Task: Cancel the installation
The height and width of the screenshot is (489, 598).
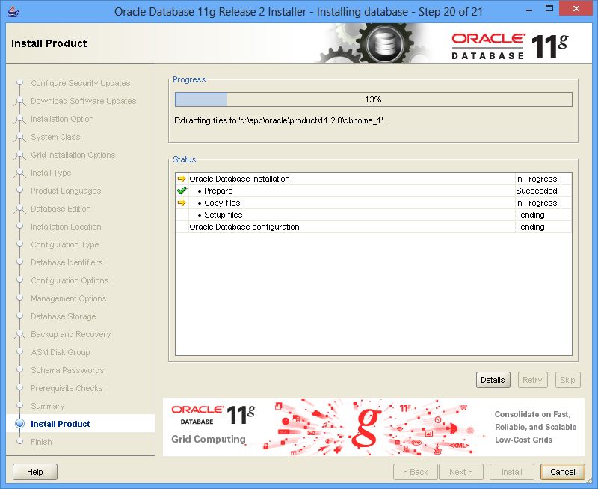Action: pyautogui.click(x=563, y=472)
